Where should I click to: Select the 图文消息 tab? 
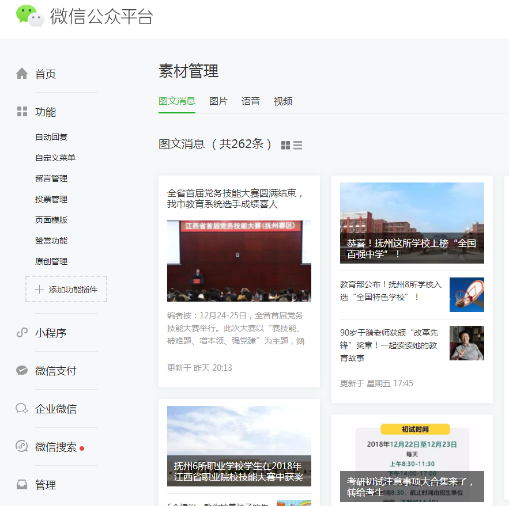[x=177, y=101]
